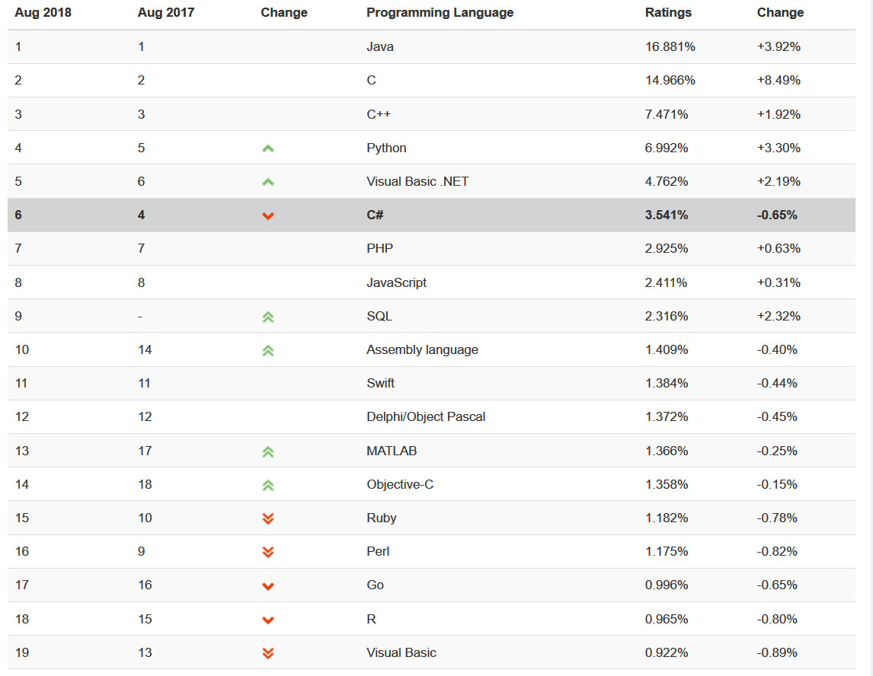The width and height of the screenshot is (873, 676).
Task: Click the Programming Language column header
Action: (x=440, y=12)
